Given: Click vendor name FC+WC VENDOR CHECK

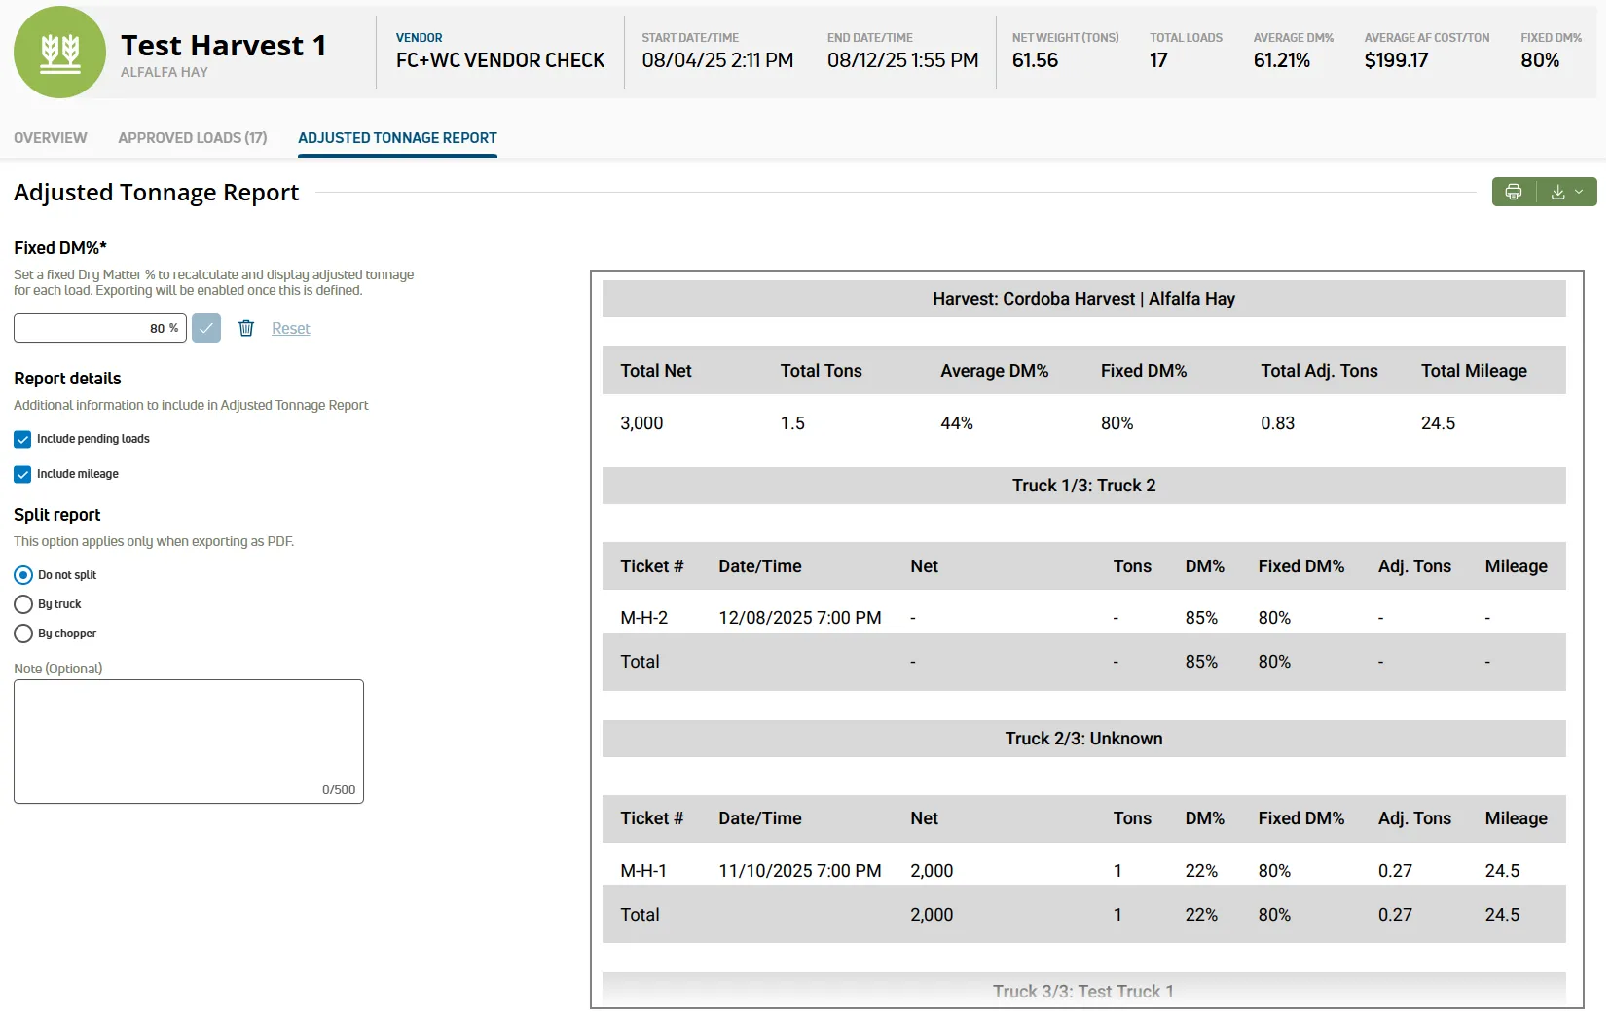Looking at the screenshot, I should (x=500, y=60).
